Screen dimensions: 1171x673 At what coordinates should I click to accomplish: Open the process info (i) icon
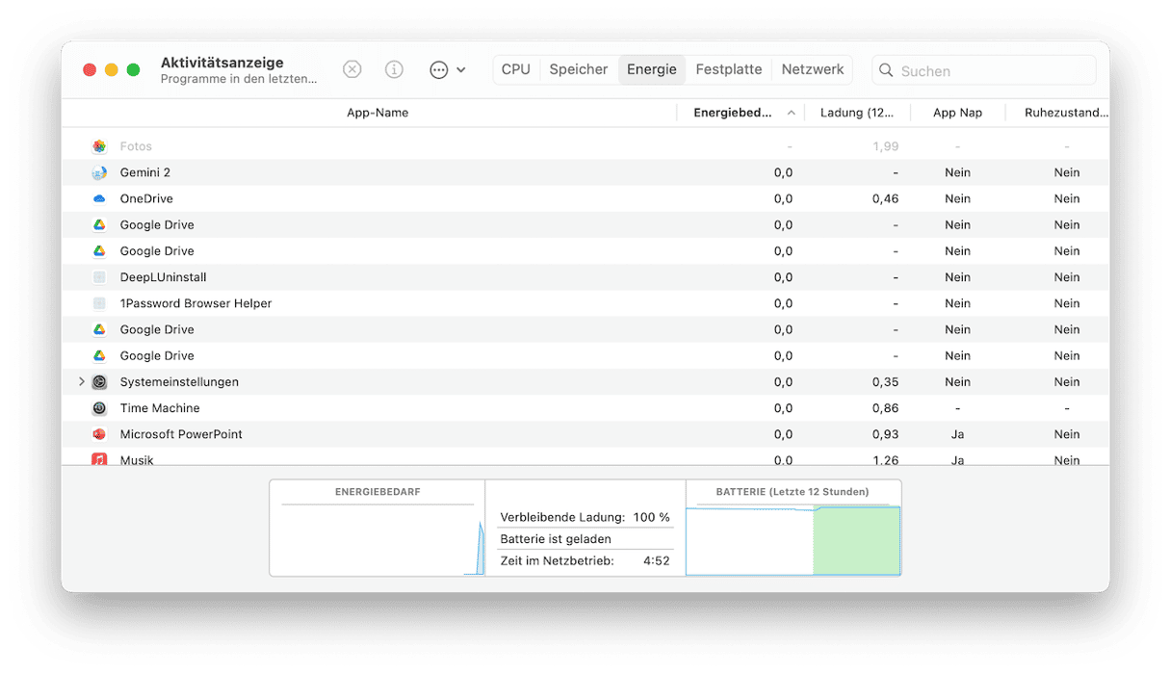[x=394, y=69]
